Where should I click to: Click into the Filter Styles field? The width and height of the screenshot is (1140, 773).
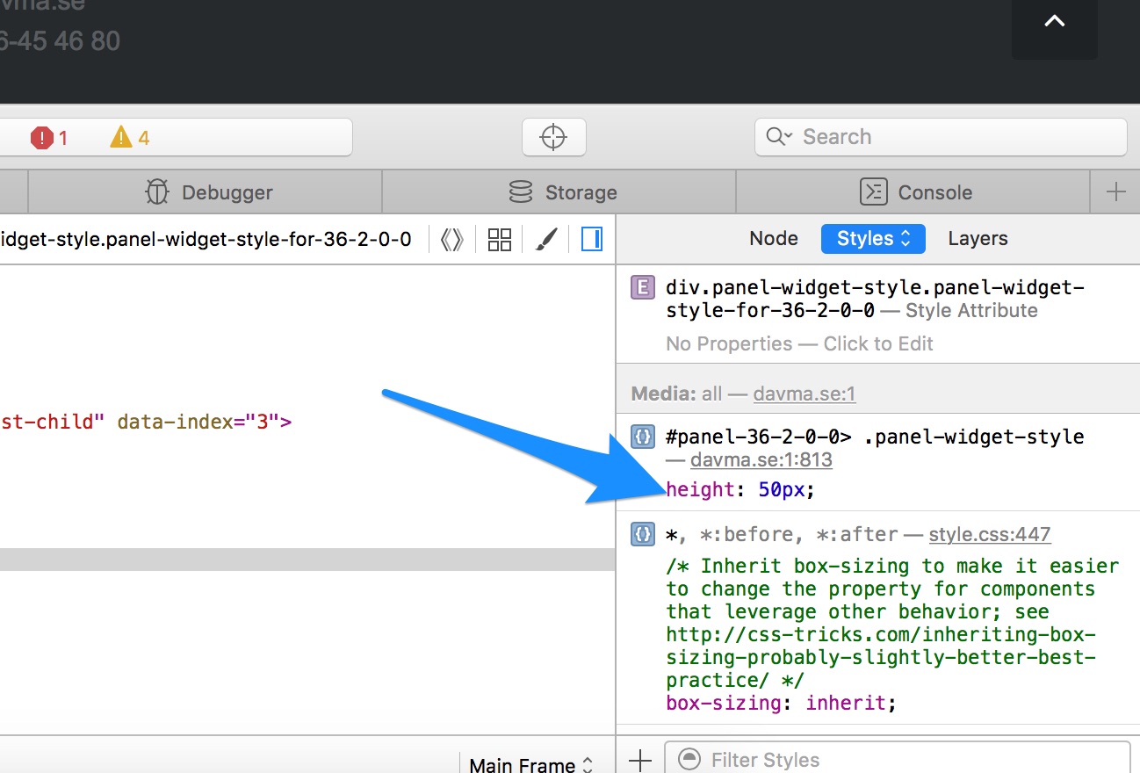pyautogui.click(x=905, y=760)
